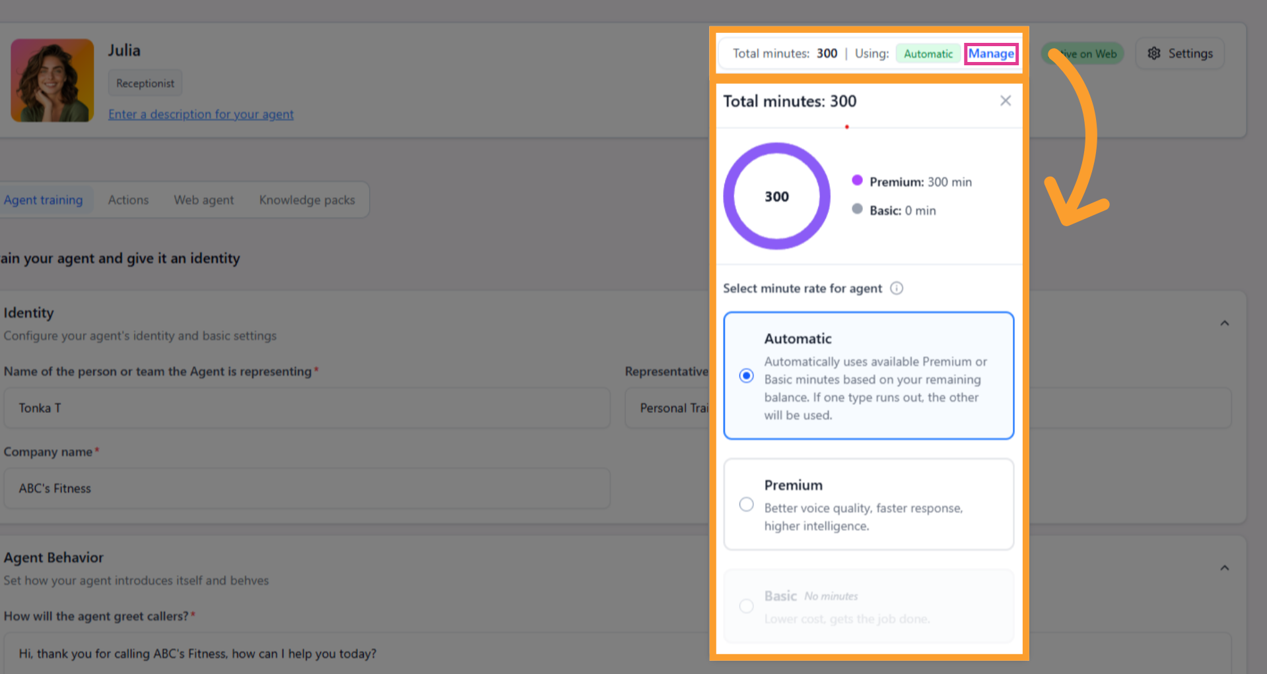The width and height of the screenshot is (1267, 674).
Task: Click Enter a description for your agent
Action: tap(201, 114)
